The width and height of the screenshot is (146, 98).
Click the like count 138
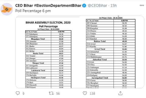click(x=92, y=93)
